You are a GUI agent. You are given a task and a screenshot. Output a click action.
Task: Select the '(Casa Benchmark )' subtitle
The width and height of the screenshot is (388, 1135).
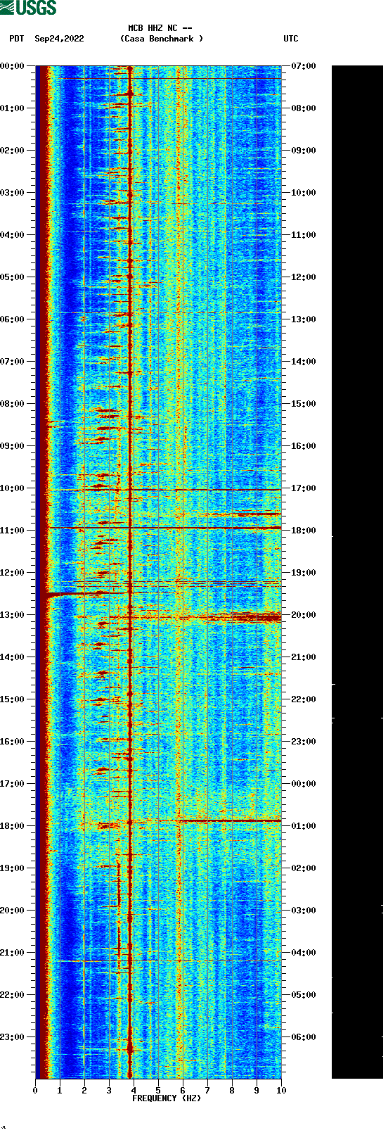point(162,39)
